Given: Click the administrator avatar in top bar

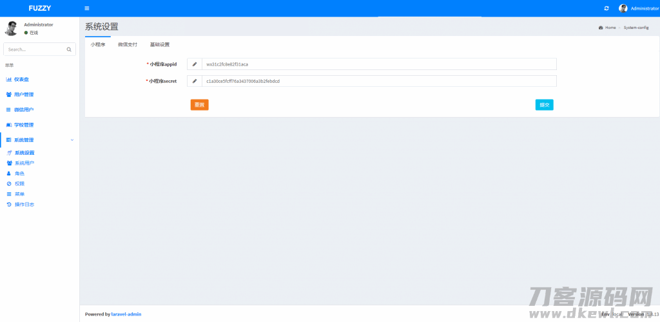Looking at the screenshot, I should 623,8.
